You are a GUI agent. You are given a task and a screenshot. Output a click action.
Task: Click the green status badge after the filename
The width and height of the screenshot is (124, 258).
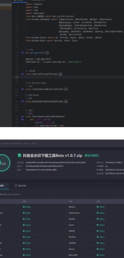pos(92,156)
